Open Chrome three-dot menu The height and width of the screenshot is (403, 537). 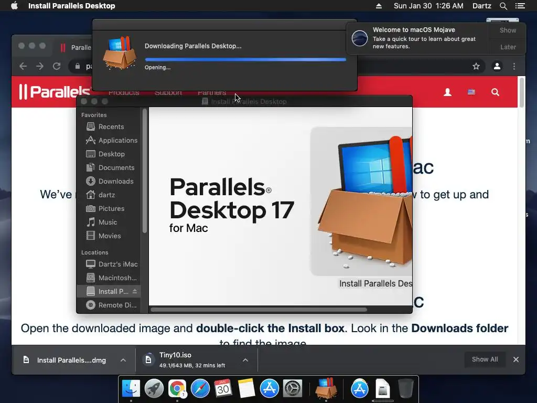click(514, 66)
